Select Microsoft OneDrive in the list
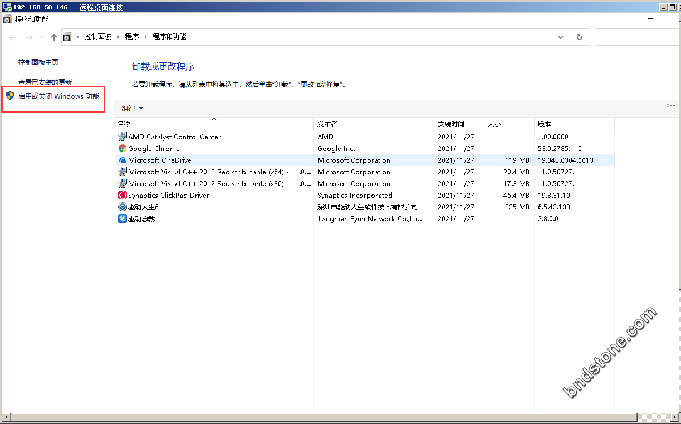The height and width of the screenshot is (424, 681). click(x=364, y=160)
